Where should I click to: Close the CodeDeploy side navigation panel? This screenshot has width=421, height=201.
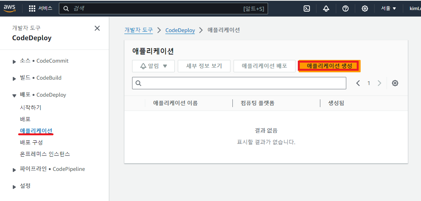(x=97, y=28)
